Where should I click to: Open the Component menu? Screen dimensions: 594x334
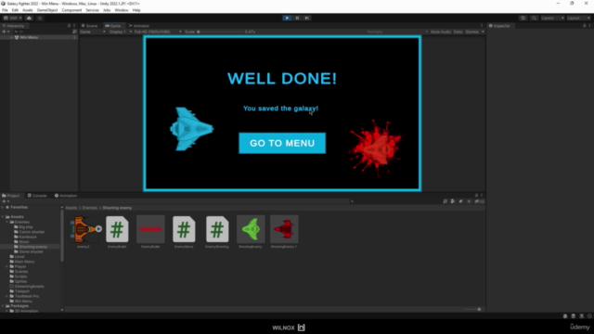(x=71, y=10)
